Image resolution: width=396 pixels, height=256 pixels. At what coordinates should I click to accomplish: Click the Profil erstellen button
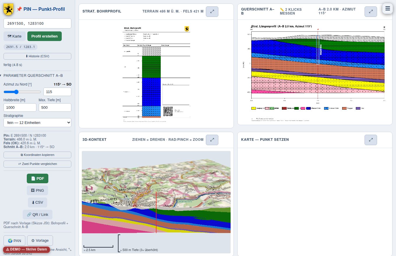pos(45,36)
